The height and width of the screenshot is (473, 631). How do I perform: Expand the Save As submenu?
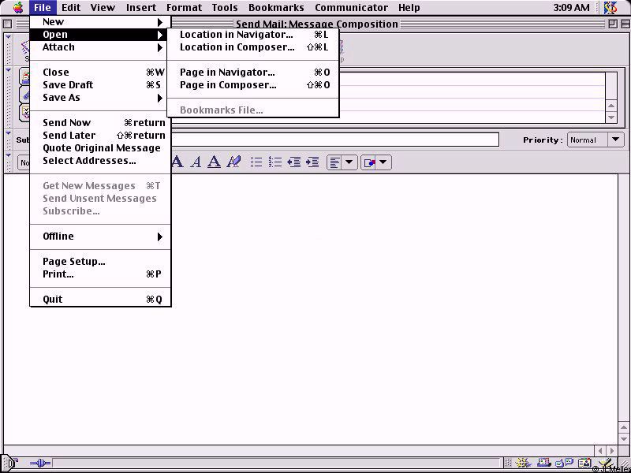tap(101, 97)
